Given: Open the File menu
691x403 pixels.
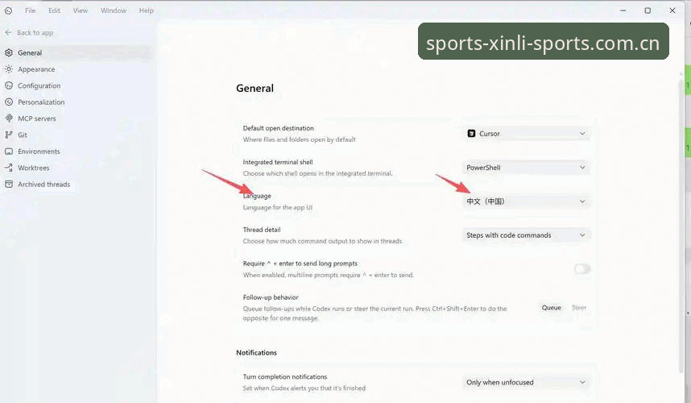Looking at the screenshot, I should coord(30,10).
